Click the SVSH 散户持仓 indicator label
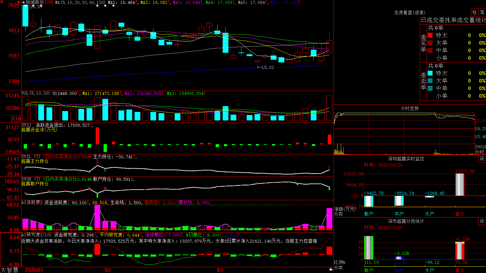Image resolution: width=486 pixels, height=273 pixels. click(x=77, y=179)
